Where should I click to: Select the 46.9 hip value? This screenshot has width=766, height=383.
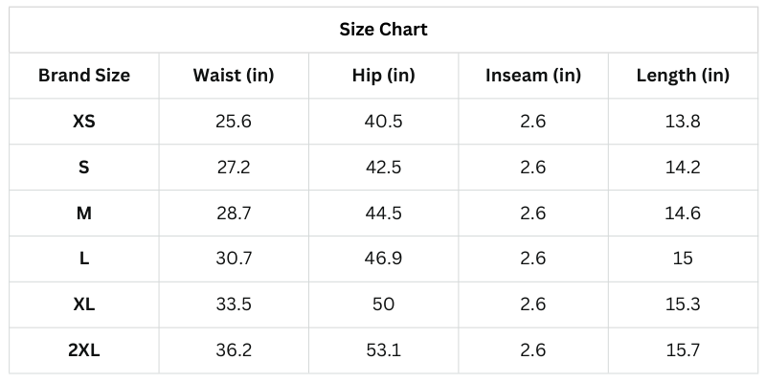point(383,259)
